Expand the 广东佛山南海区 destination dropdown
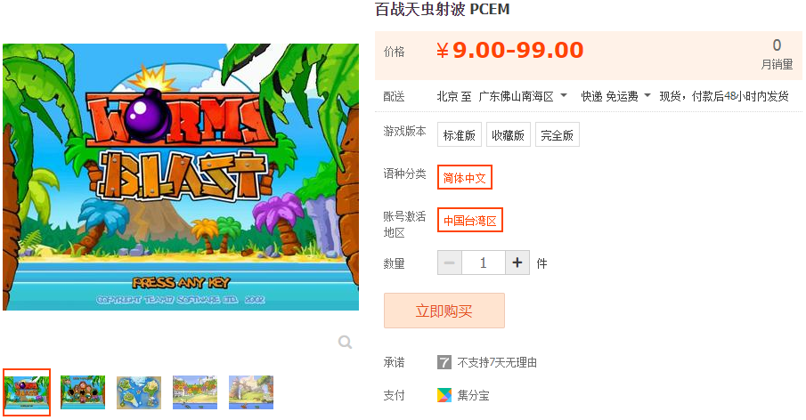 [x=522, y=96]
